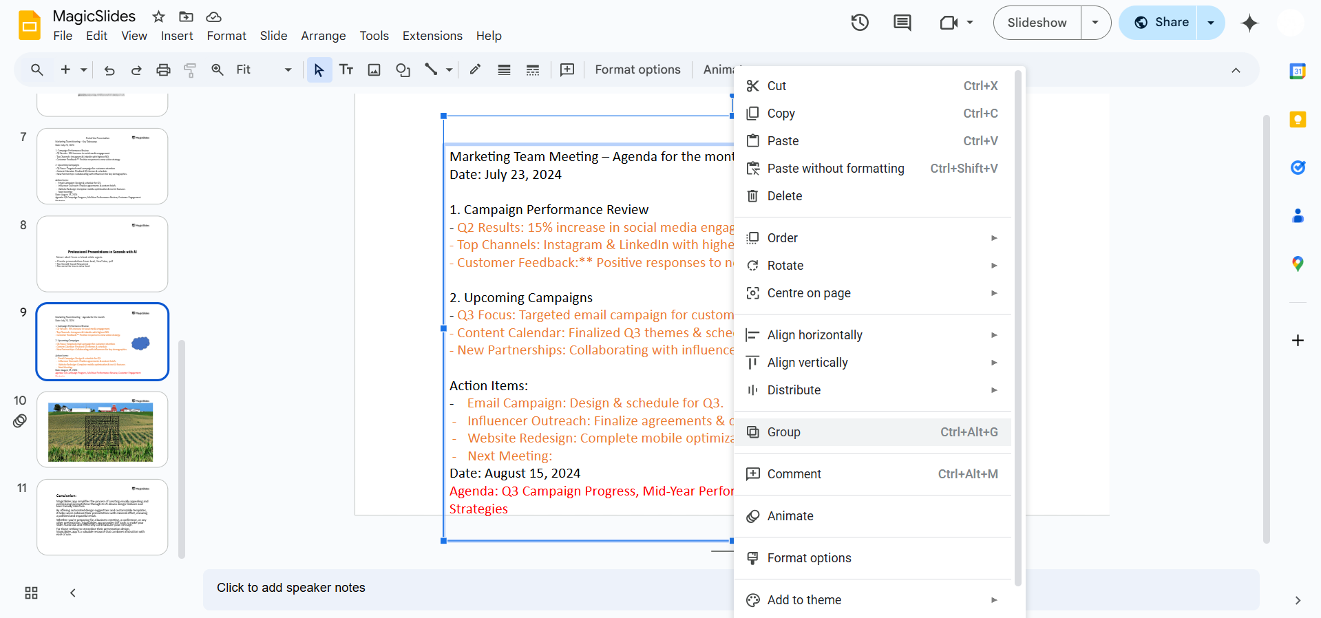Open the Fit zoom dropdown

coord(264,70)
